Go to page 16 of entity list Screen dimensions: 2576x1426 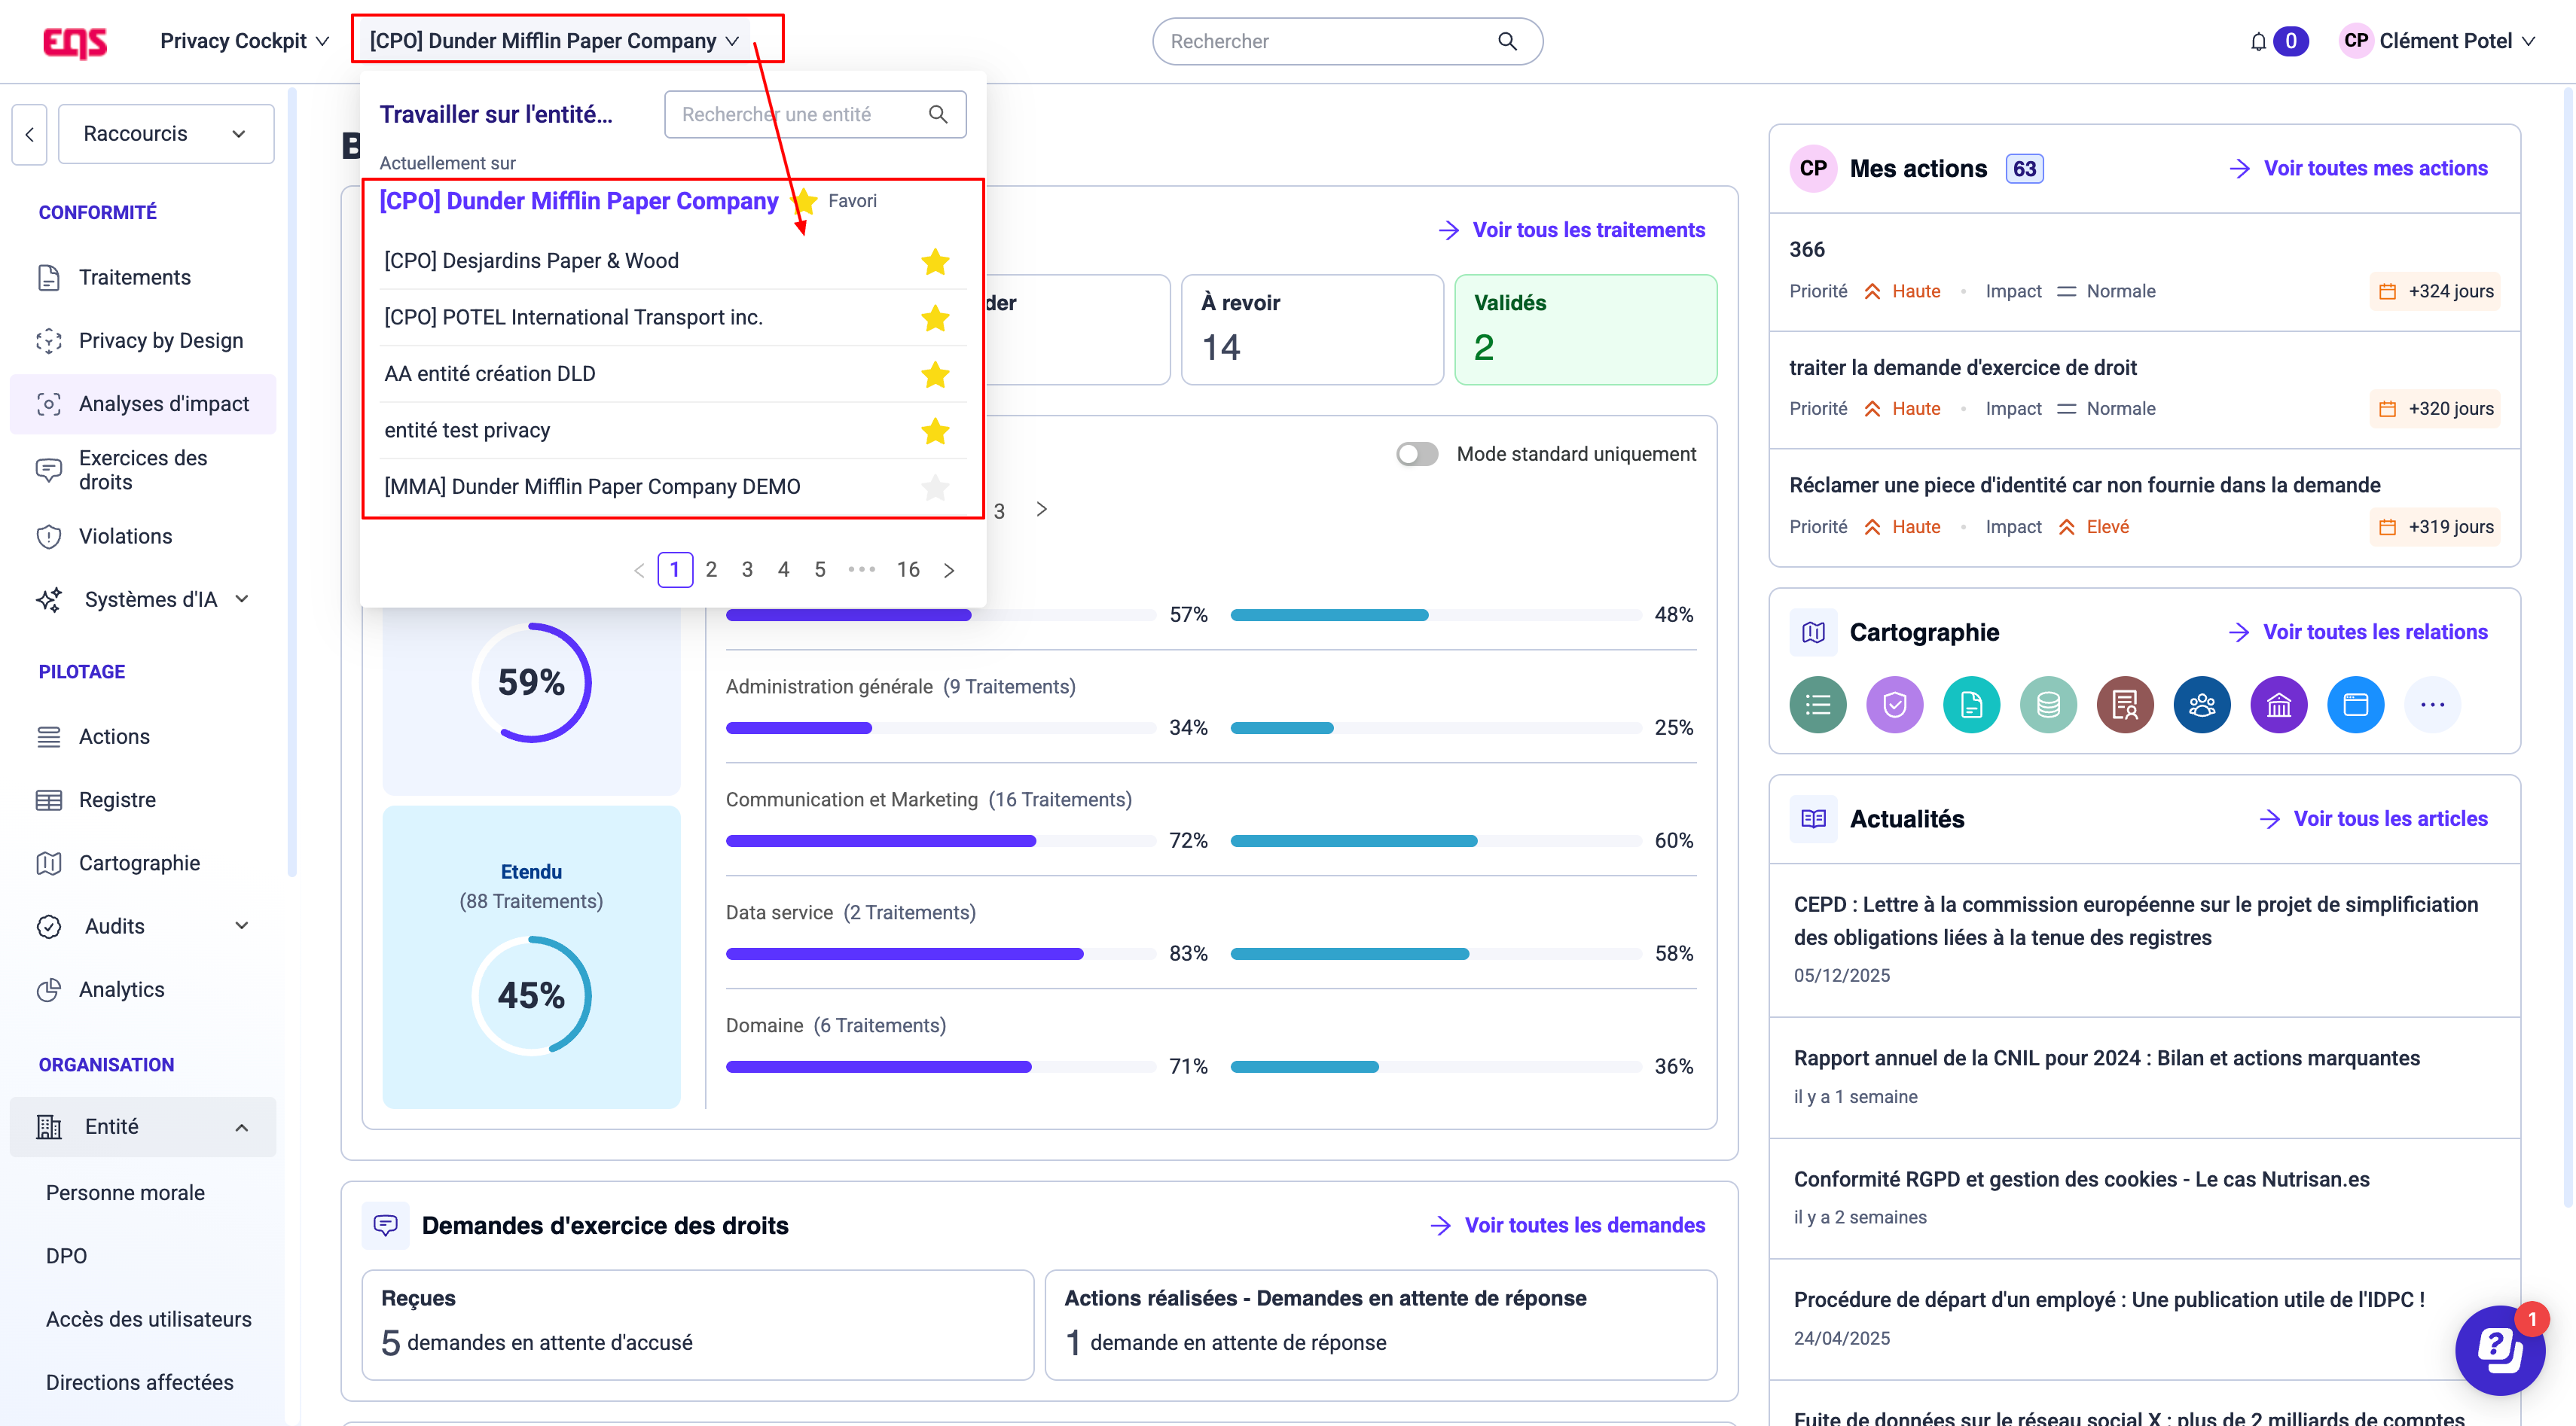click(x=908, y=570)
